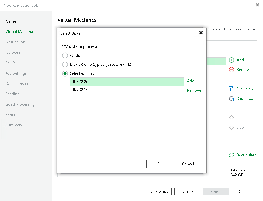Click the Recalculate text label
The height and width of the screenshot is (201, 263).
click(246, 155)
